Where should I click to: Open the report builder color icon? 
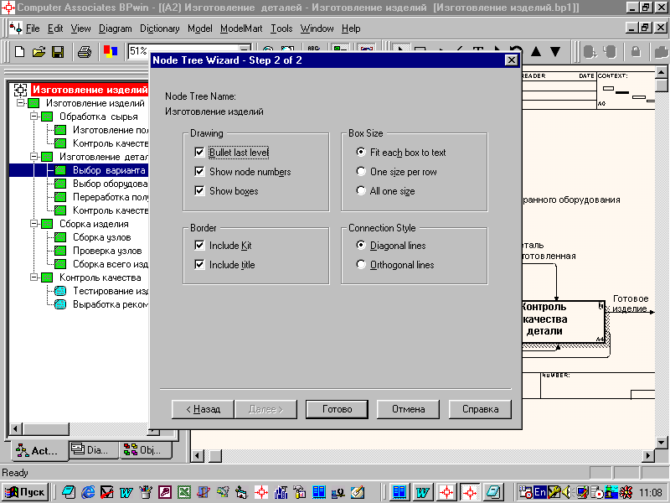coord(111,52)
